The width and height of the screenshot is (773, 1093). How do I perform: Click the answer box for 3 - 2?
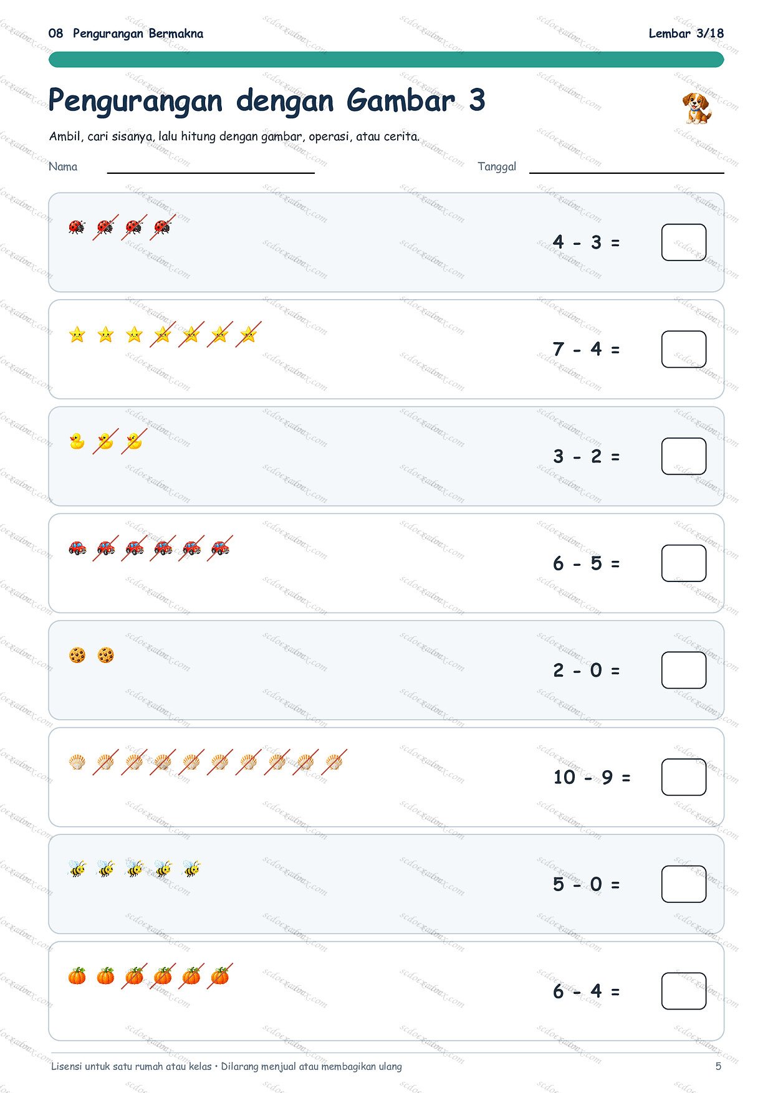point(684,456)
